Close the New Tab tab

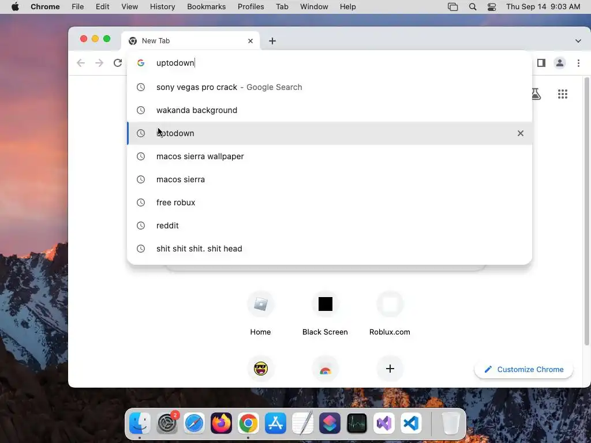pyautogui.click(x=250, y=41)
